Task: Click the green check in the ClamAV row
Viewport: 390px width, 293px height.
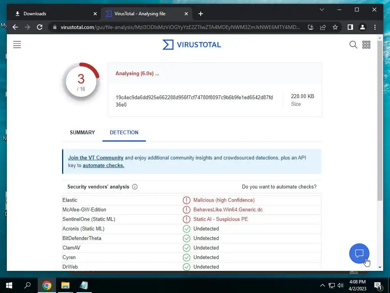Action: (187, 248)
